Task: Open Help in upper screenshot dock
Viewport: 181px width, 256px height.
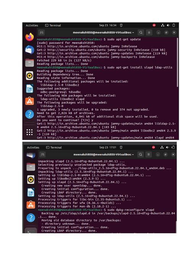Action: [29, 114]
